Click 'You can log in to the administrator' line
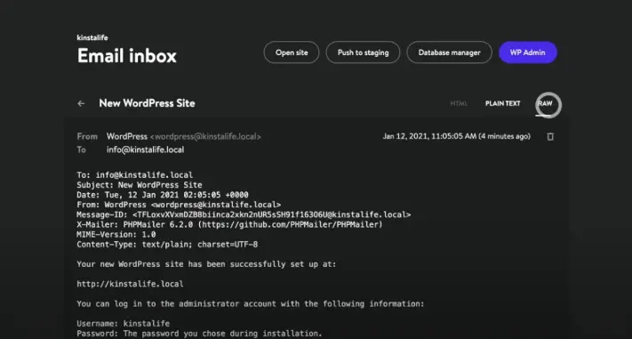Image resolution: width=632 pixels, height=339 pixels. click(251, 303)
